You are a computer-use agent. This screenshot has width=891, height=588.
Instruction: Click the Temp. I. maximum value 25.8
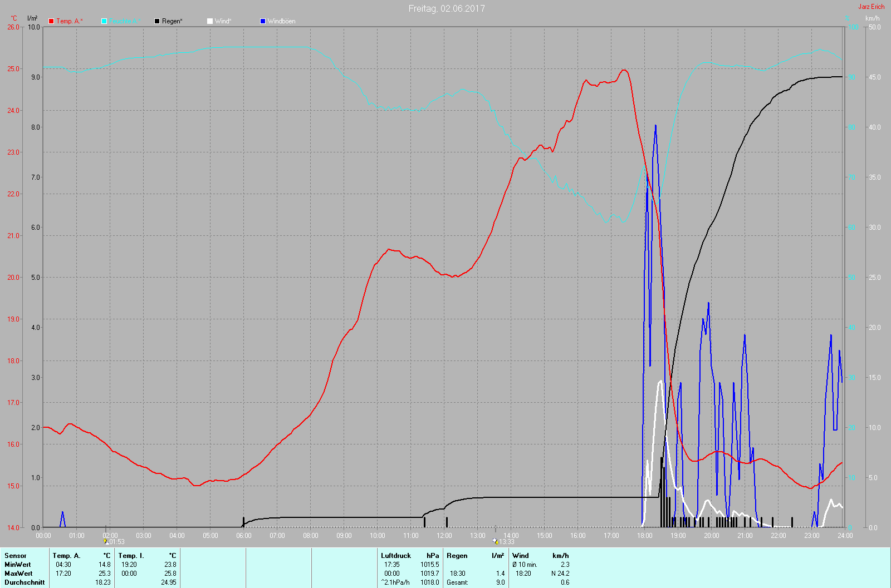point(170,574)
